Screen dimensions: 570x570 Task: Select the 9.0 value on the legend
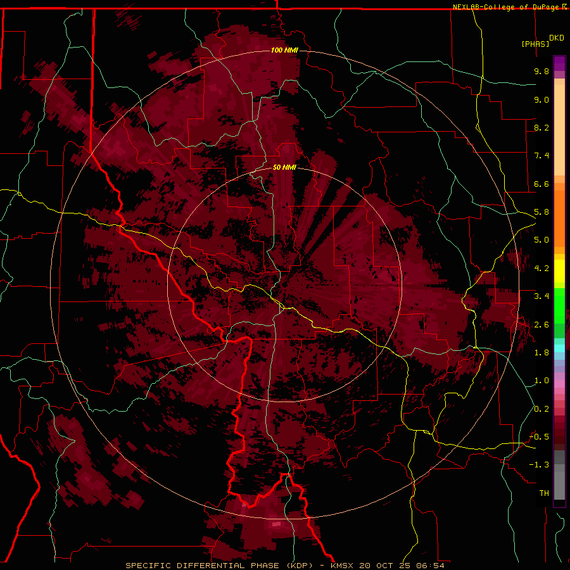click(x=541, y=99)
